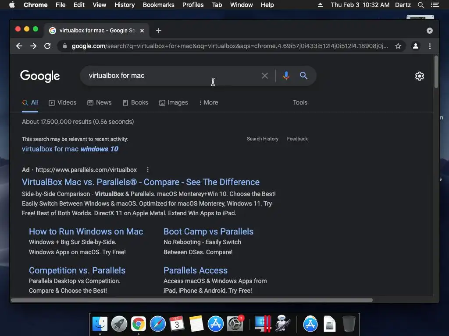Image resolution: width=449 pixels, height=336 pixels.
Task: Open Notification Center in the menu bar
Action: 435,5
